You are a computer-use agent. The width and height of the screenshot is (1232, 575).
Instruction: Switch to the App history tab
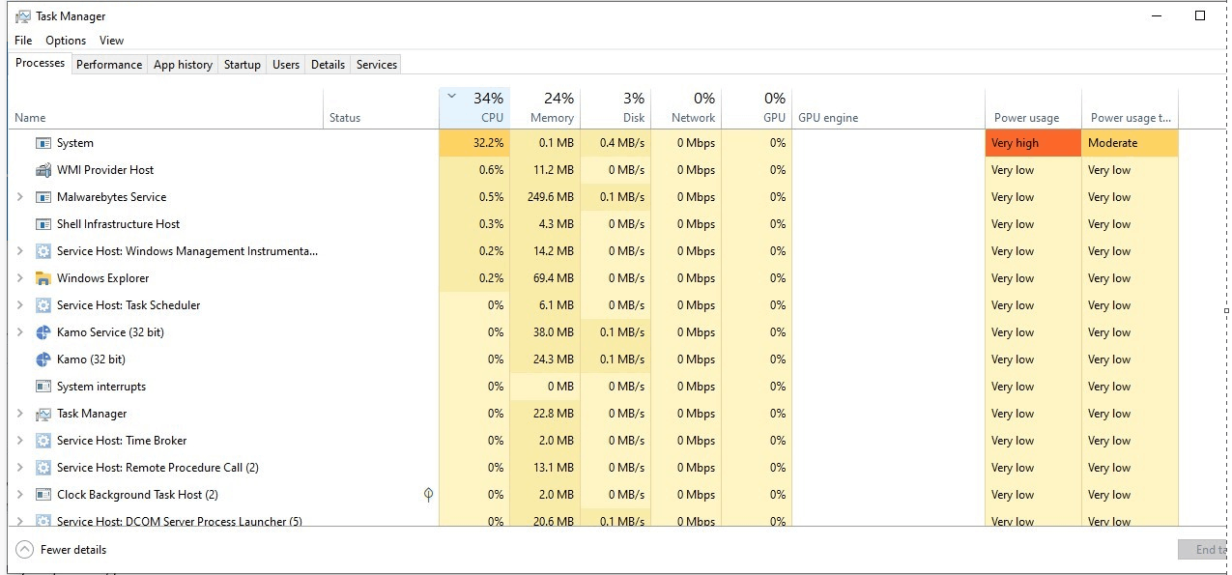point(183,65)
